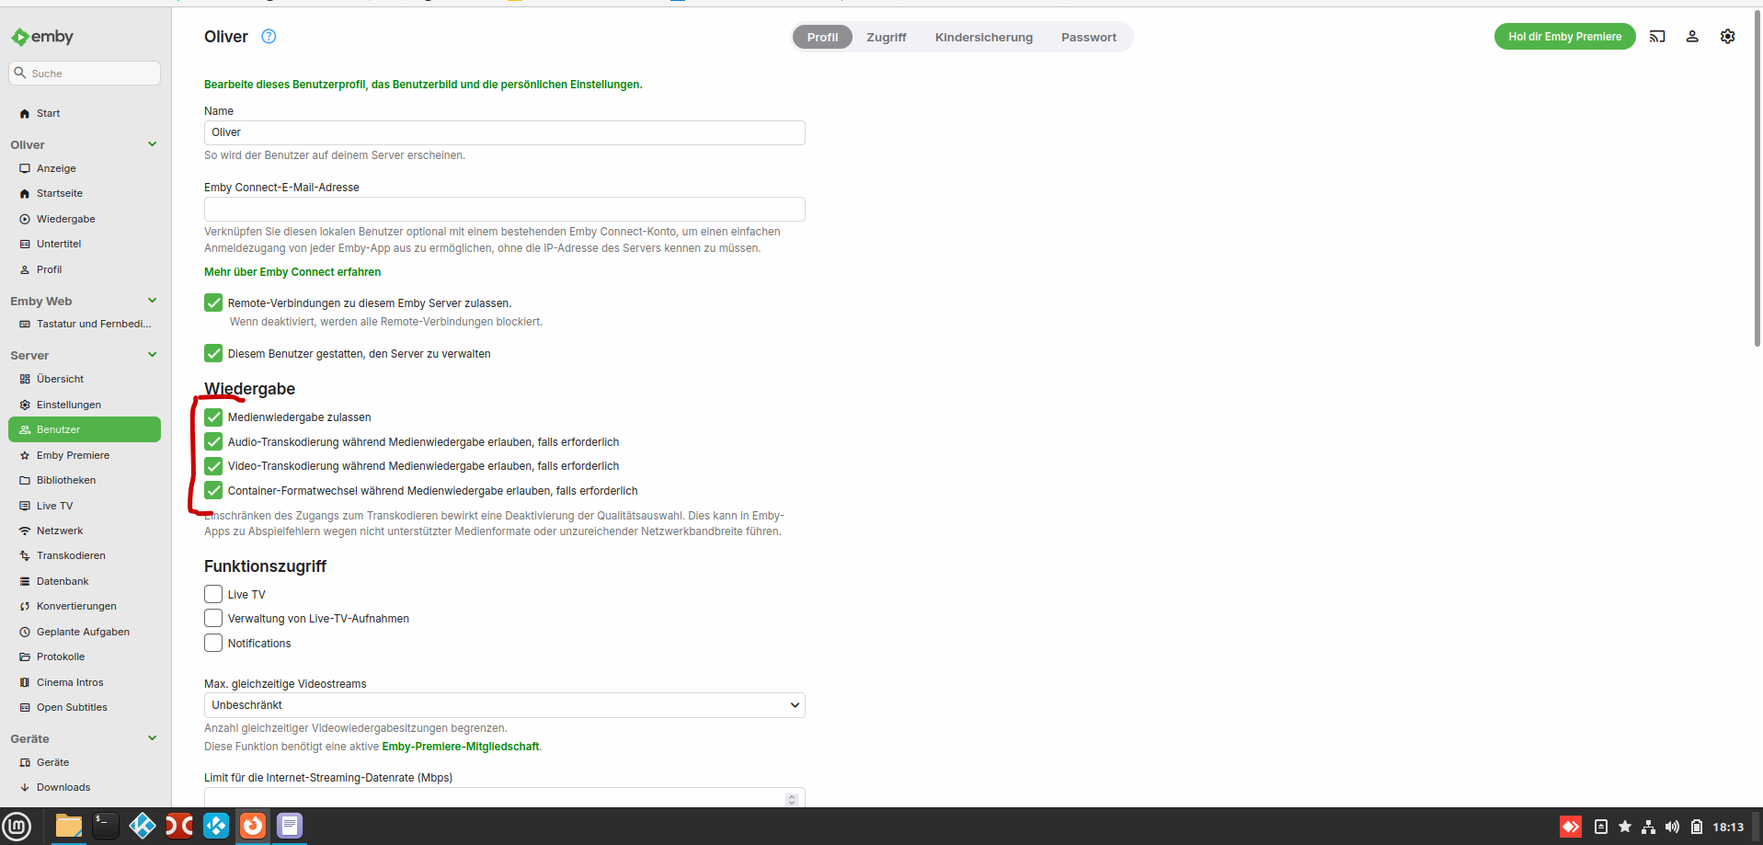This screenshot has width=1763, height=845.
Task: Enable the Live TV checkbox under Funktionszugriff
Action: (213, 594)
